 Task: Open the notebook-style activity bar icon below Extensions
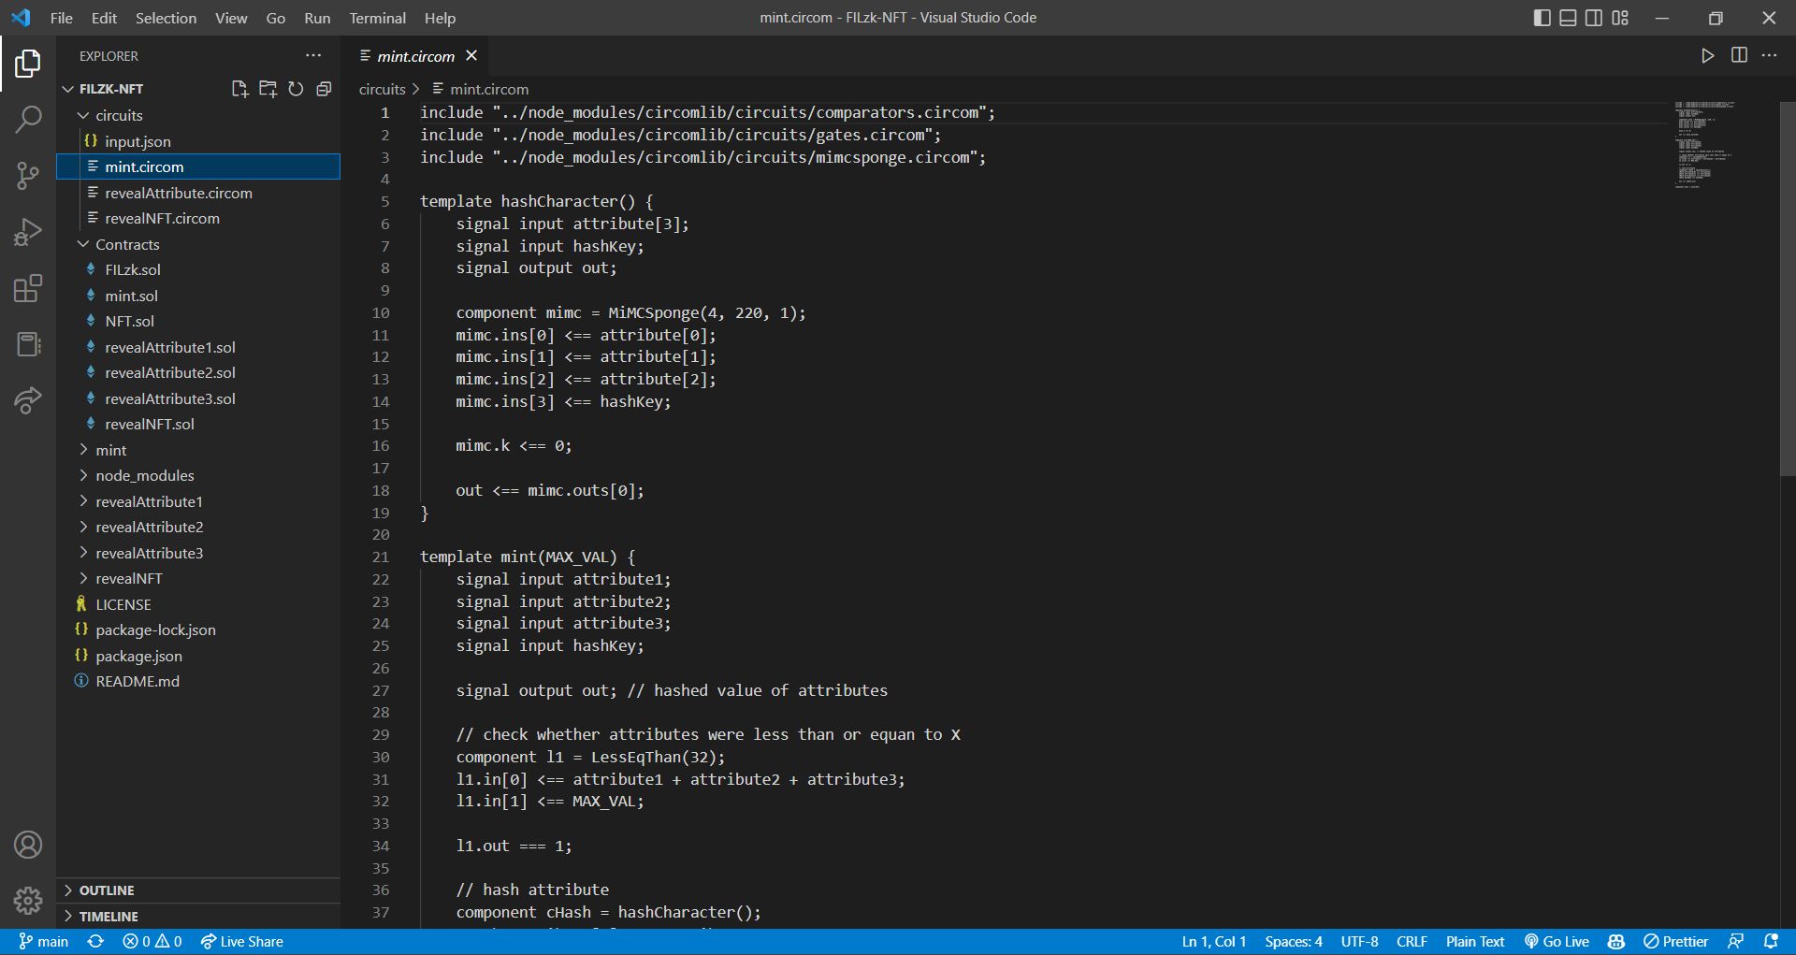[28, 344]
